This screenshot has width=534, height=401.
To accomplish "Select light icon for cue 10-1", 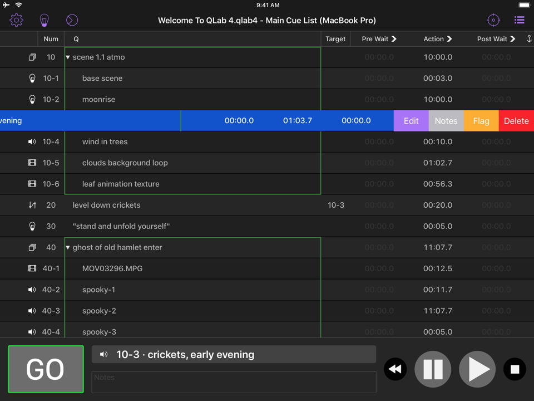I will (x=32, y=78).
